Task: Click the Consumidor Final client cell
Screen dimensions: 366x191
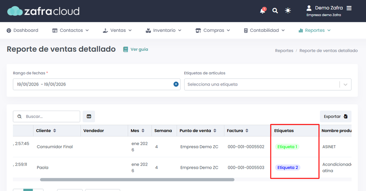Action: pyautogui.click(x=55, y=147)
